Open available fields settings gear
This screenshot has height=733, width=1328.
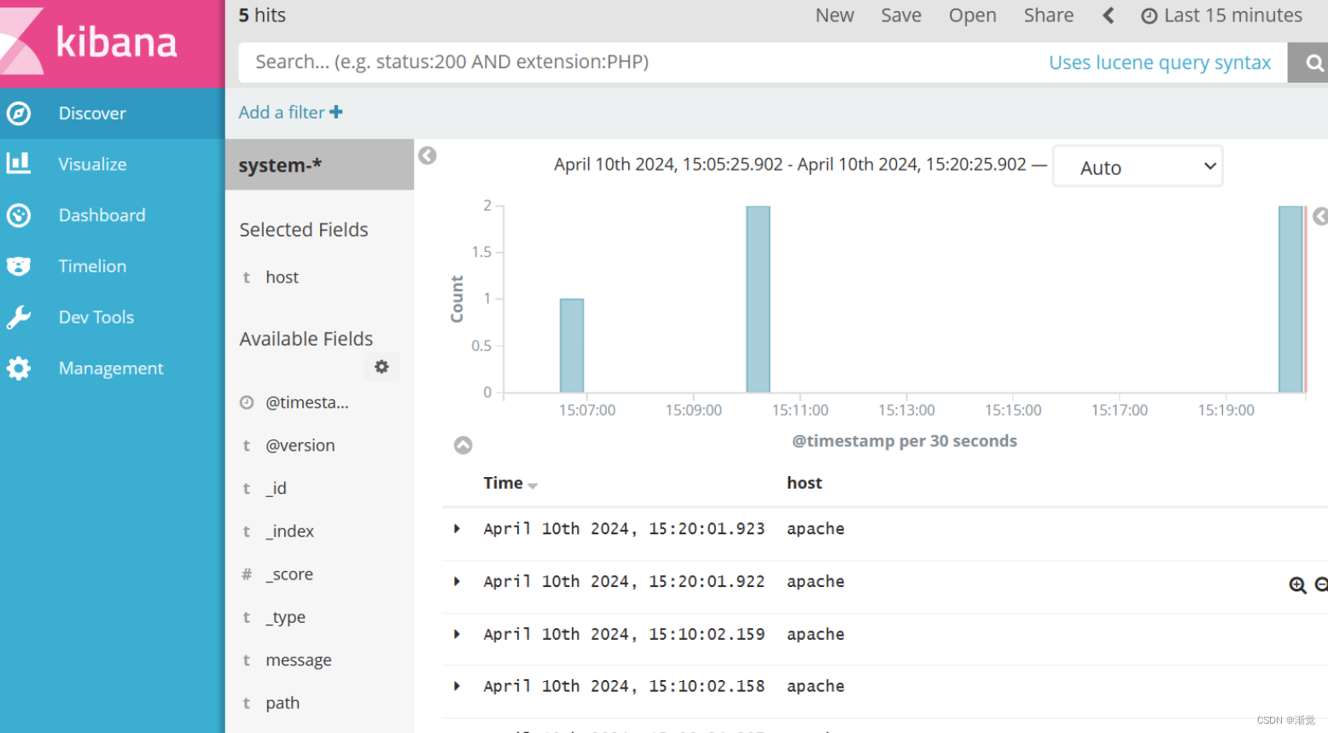pyautogui.click(x=382, y=367)
